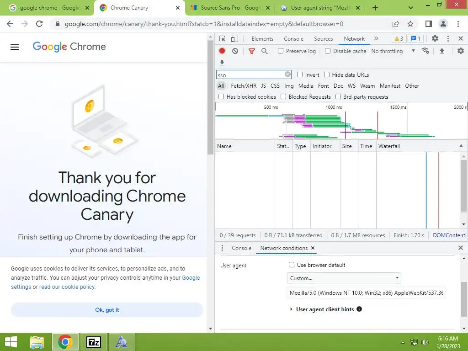The image size is (468, 351).
Task: Close the Network conditions tab
Action: coord(313,248)
